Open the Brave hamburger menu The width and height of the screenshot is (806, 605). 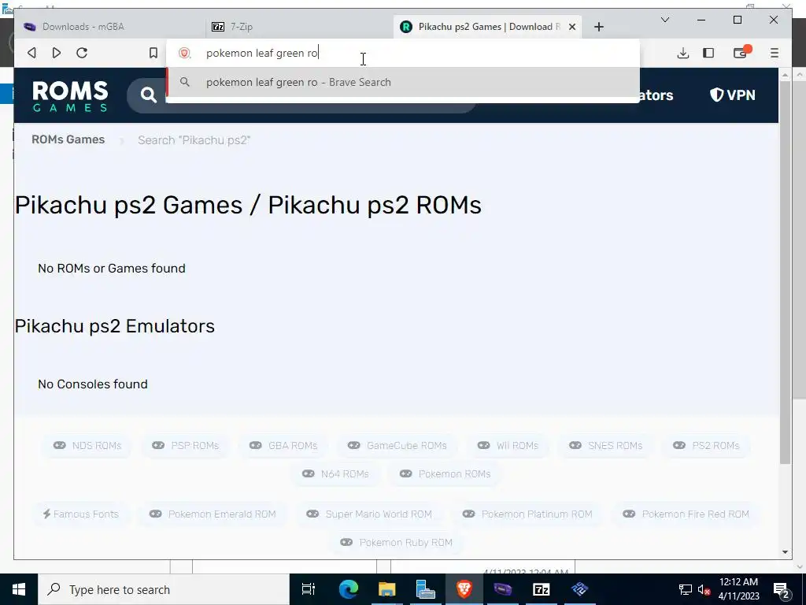[775, 53]
